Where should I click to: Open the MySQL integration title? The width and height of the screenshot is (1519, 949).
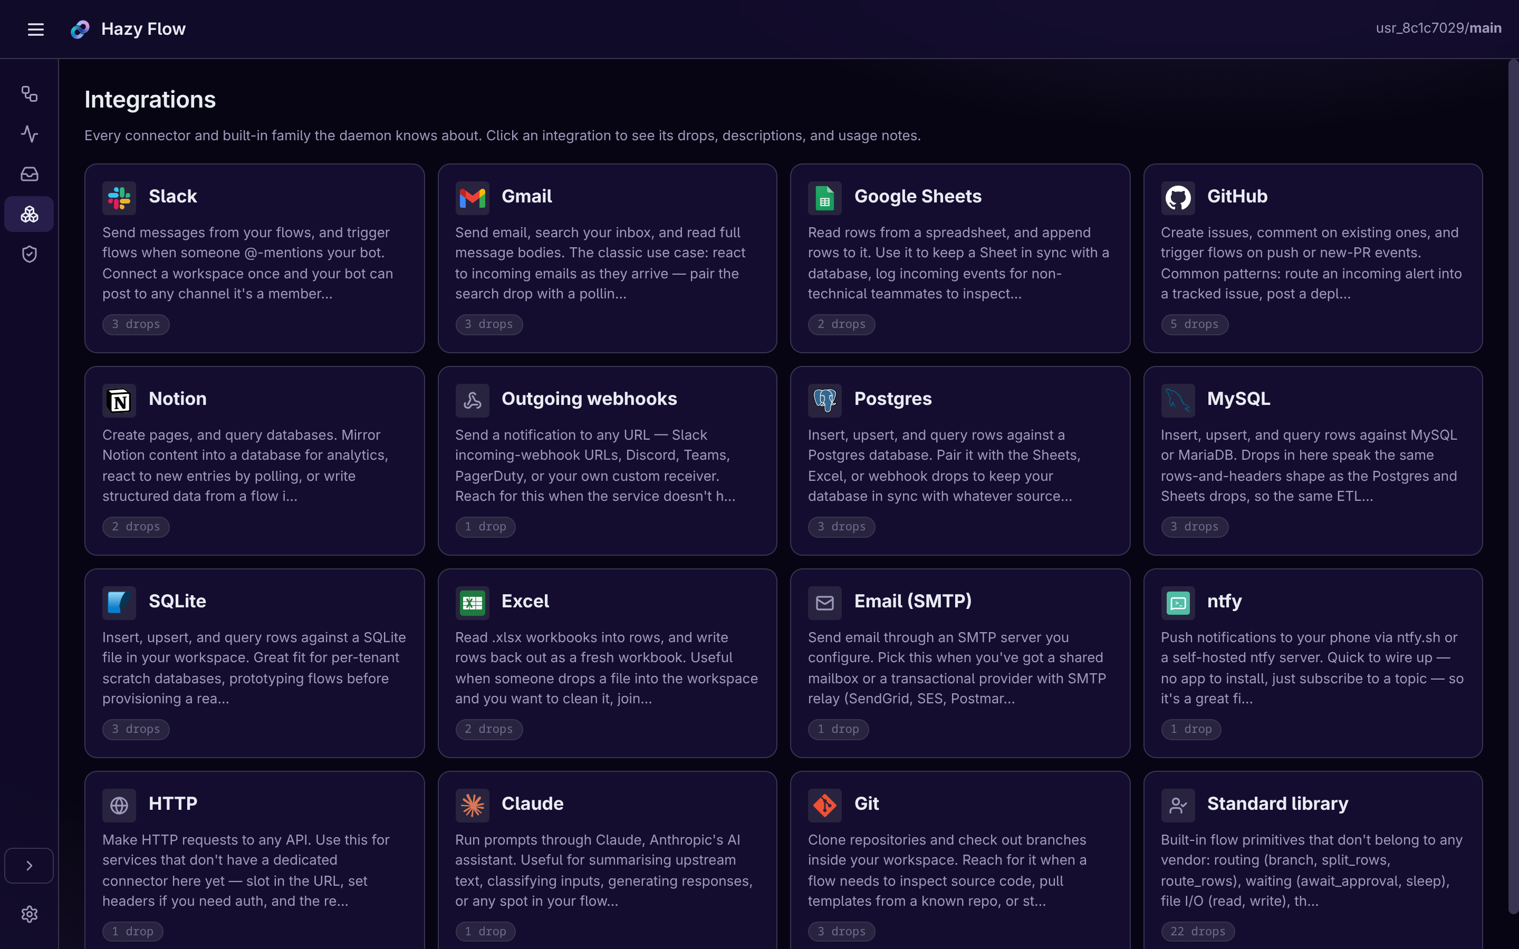click(1238, 399)
